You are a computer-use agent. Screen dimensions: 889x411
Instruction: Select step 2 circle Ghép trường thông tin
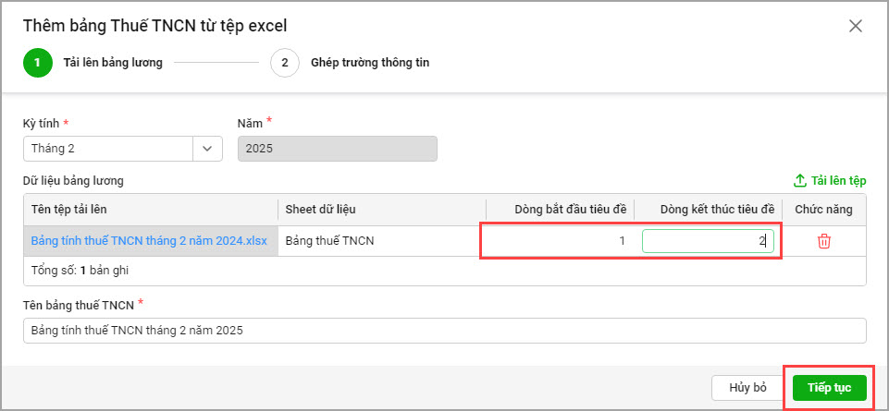(x=285, y=63)
